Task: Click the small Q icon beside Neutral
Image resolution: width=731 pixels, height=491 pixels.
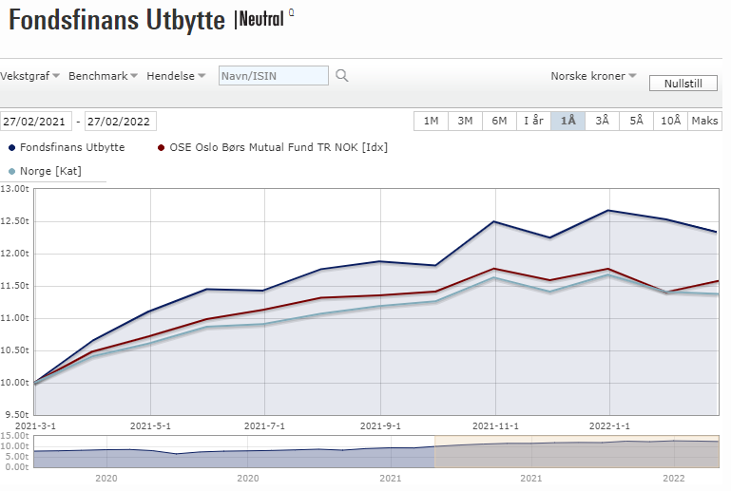Action: (292, 12)
